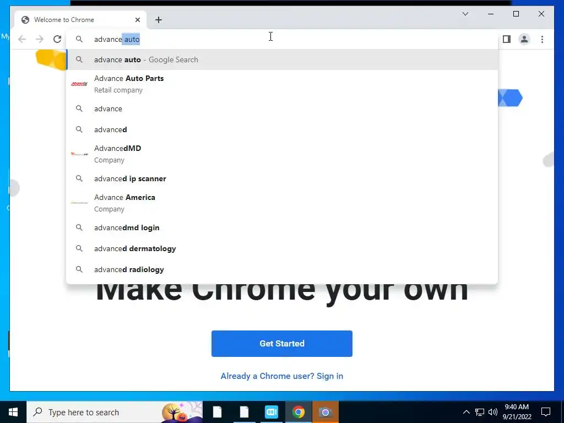564x423 pixels.
Task: Click the browser back arrow
Action: click(22, 39)
